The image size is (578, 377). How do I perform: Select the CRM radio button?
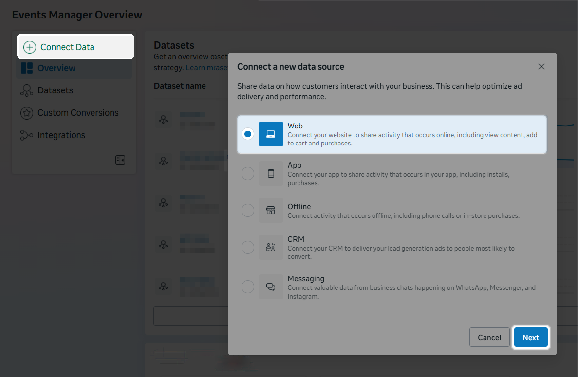(x=248, y=247)
